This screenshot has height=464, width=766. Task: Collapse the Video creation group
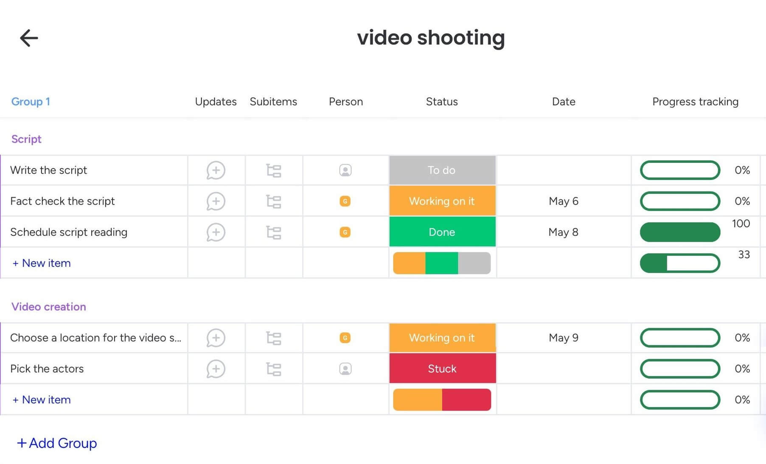pyautogui.click(x=49, y=307)
